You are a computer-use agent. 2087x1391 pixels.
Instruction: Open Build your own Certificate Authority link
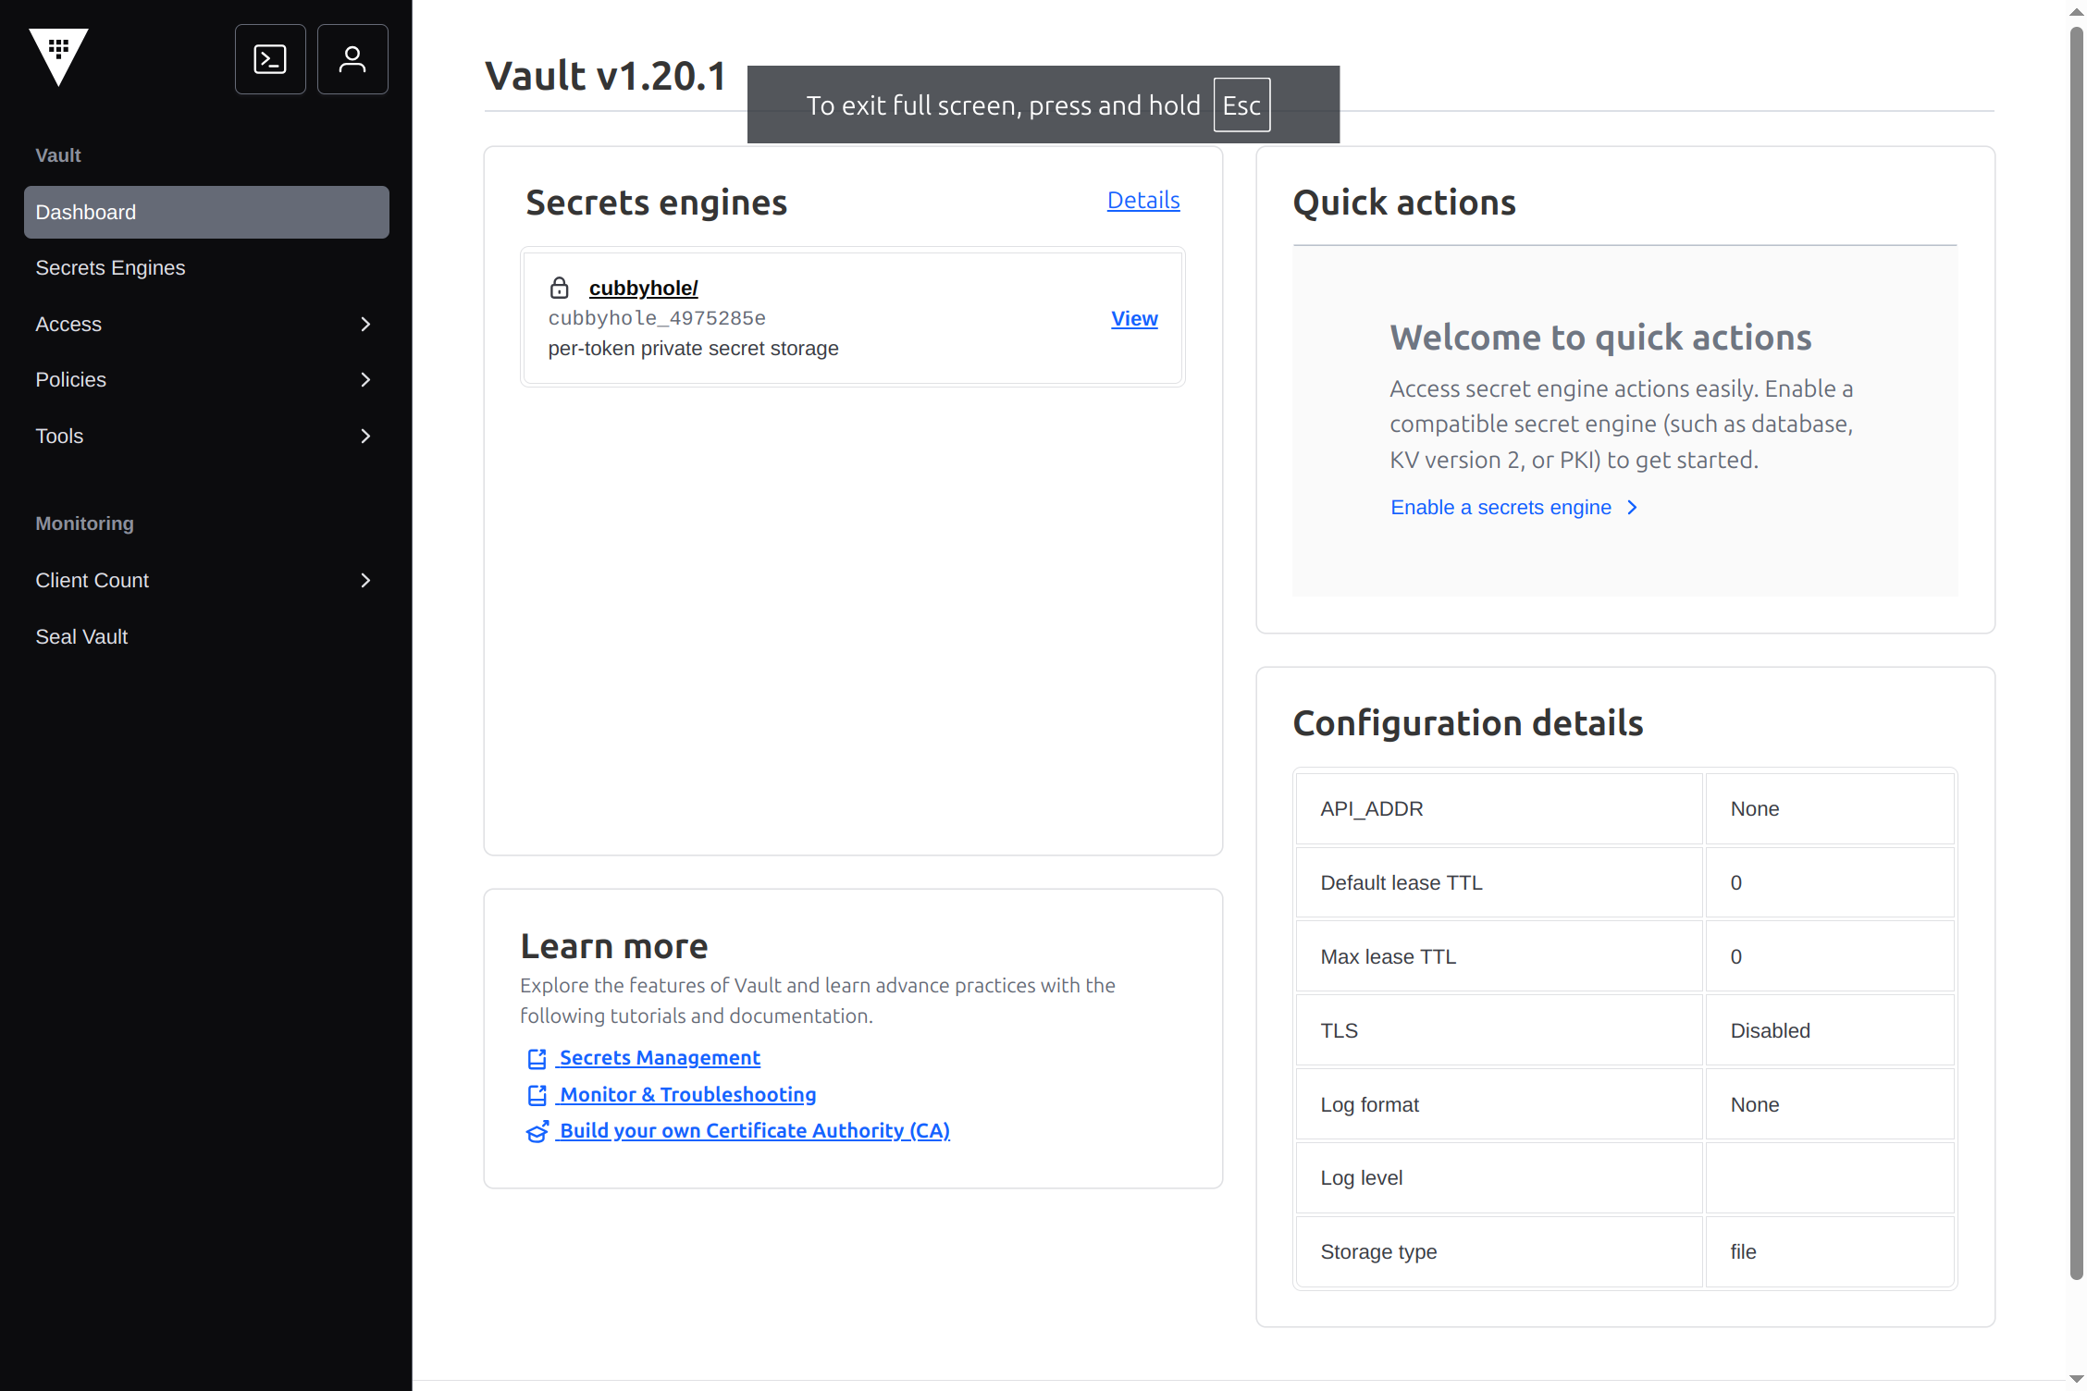point(755,1131)
